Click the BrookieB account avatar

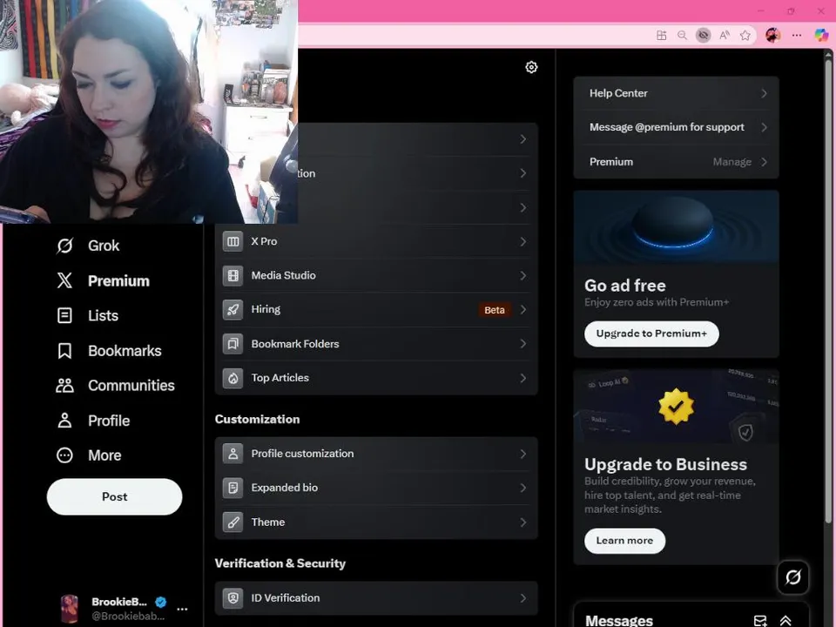tap(70, 609)
